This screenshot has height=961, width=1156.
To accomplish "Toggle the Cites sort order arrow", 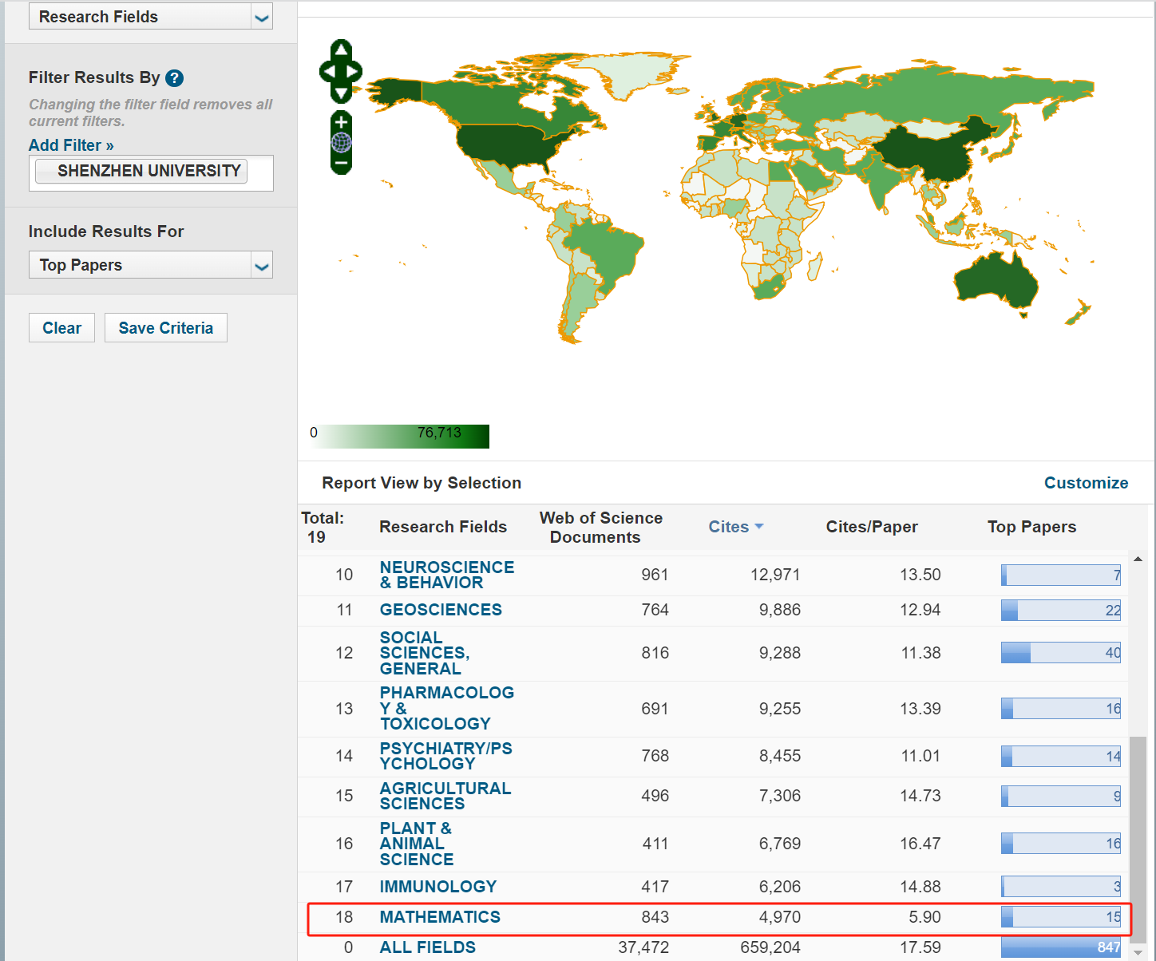I will pyautogui.click(x=758, y=527).
